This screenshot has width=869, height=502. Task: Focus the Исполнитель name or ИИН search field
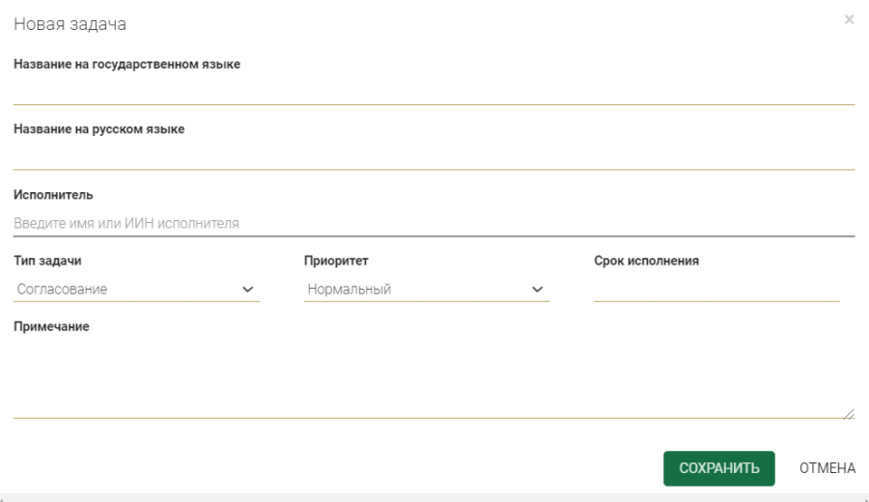pos(434,223)
